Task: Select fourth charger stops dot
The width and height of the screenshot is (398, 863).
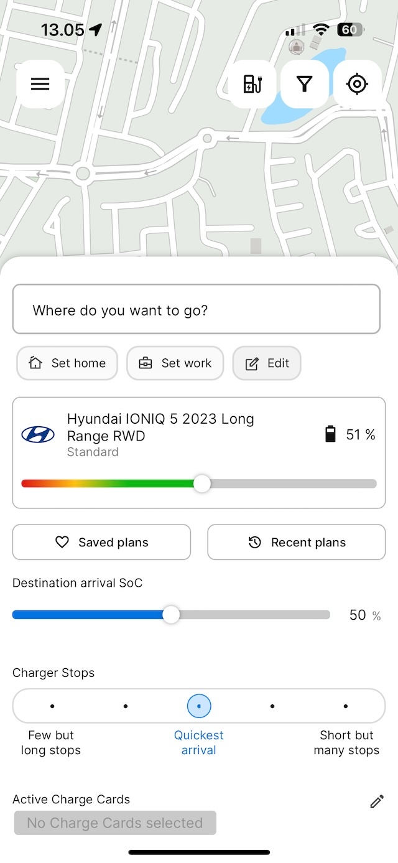Action: tap(272, 706)
